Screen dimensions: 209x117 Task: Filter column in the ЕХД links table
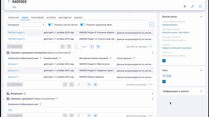pyautogui.click(x=40, y=104)
